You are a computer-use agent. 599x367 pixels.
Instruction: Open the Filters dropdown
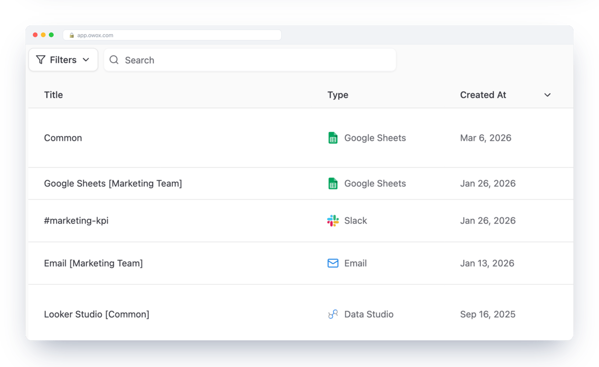coord(63,60)
